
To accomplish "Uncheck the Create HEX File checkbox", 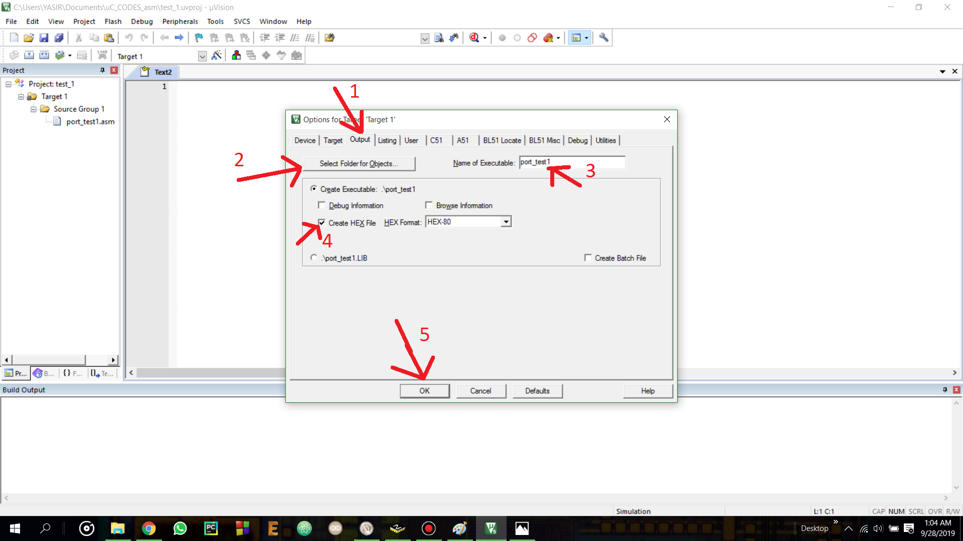I will tap(322, 223).
